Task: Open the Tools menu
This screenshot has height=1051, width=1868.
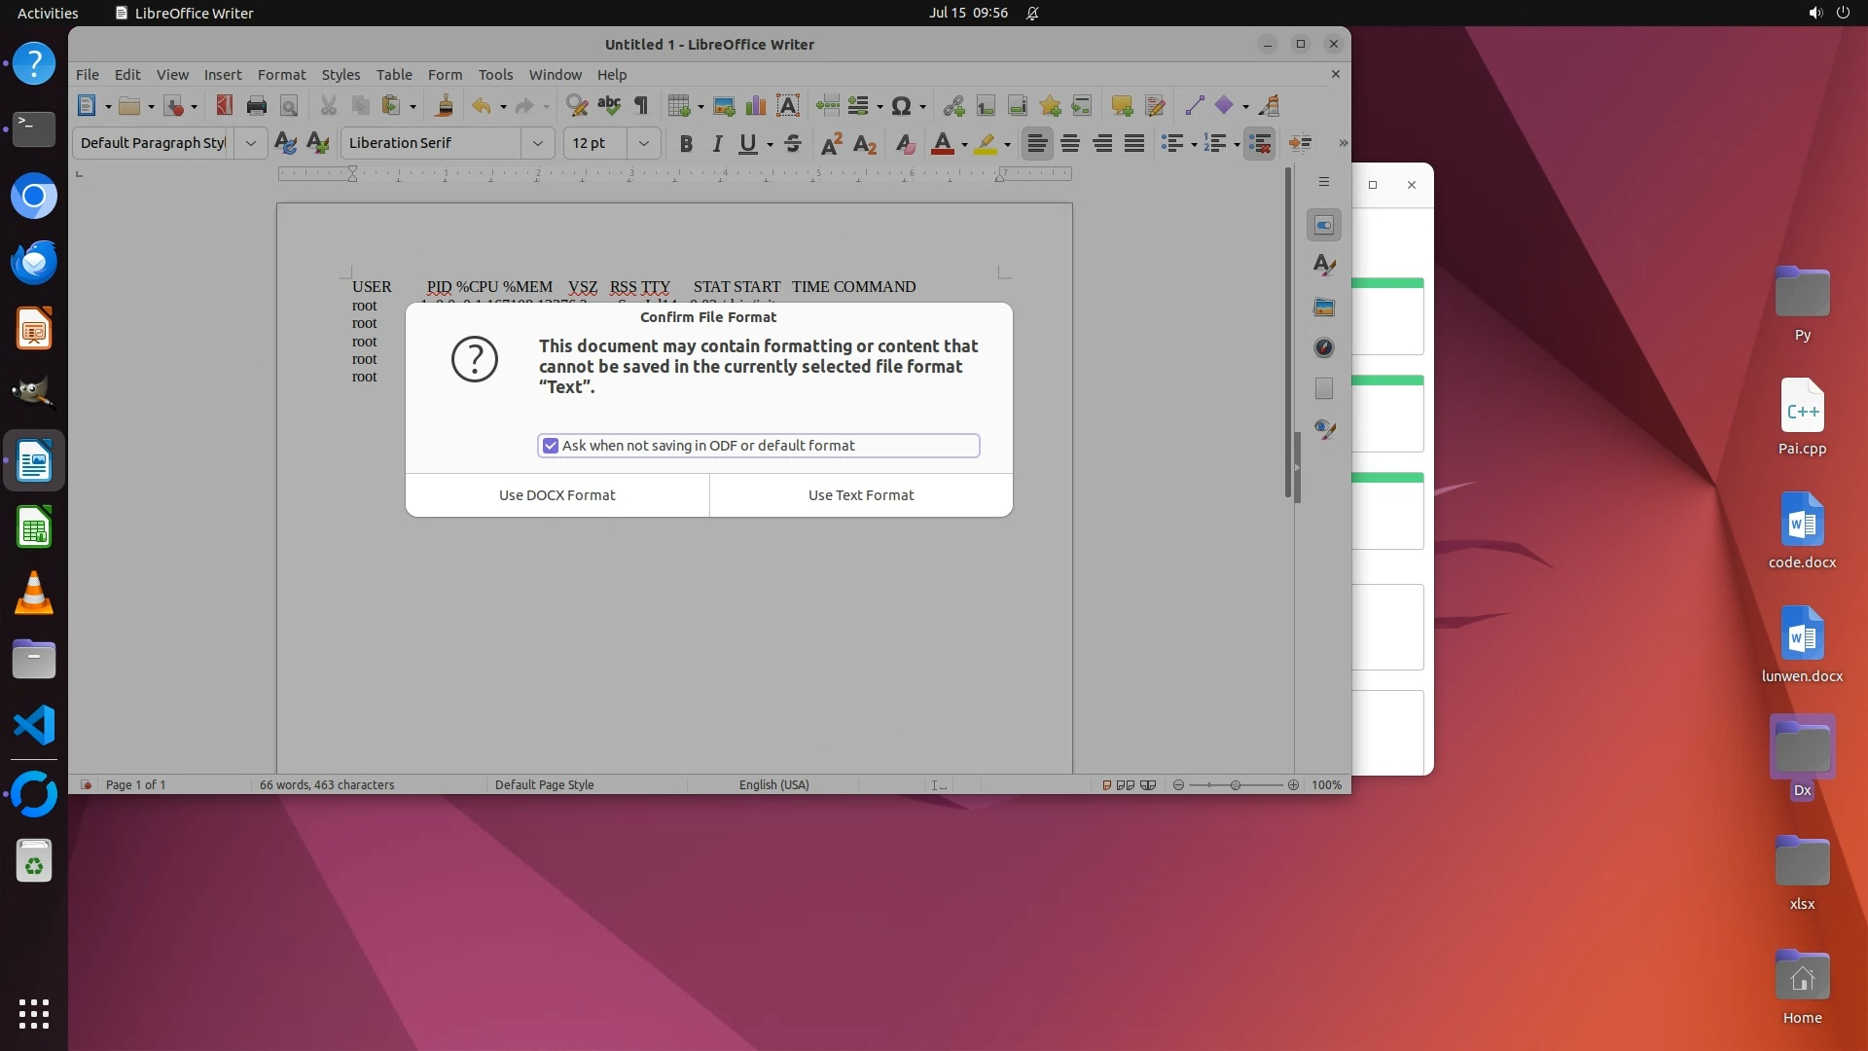Action: 495,75
